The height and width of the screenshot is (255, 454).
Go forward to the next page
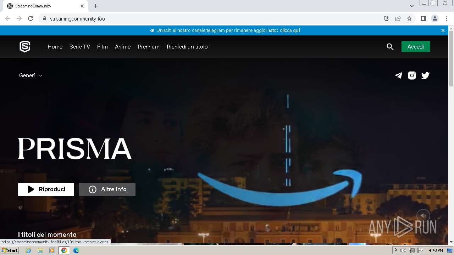tap(19, 18)
